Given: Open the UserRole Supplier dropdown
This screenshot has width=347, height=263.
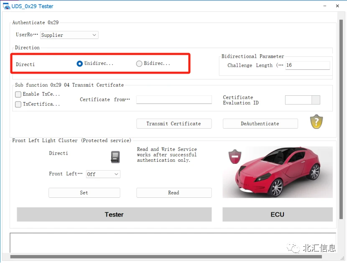Looking at the screenshot, I should [x=69, y=35].
